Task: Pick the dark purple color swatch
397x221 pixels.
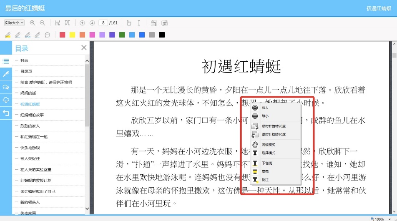Action: [112, 35]
